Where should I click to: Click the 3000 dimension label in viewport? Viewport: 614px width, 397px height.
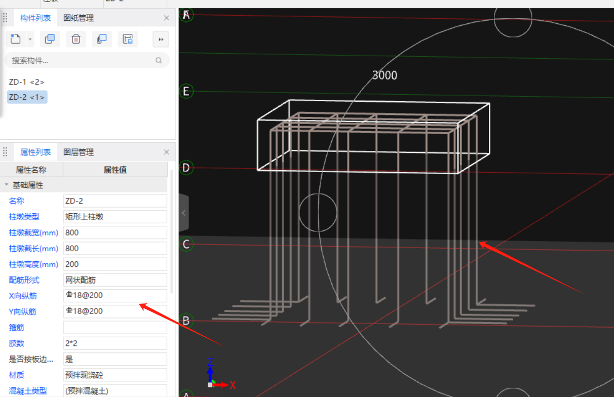(385, 75)
